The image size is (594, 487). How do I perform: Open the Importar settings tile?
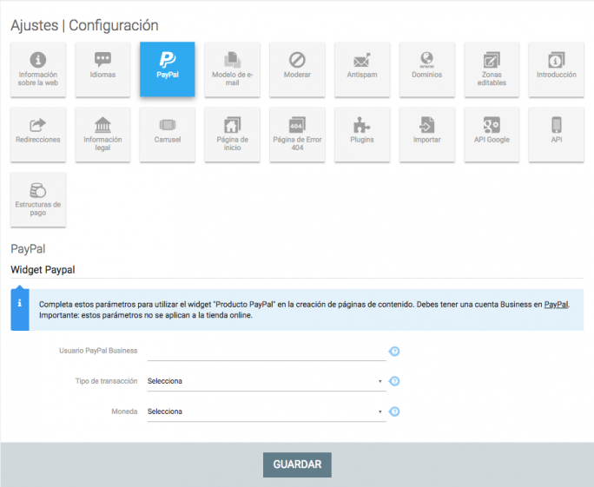click(427, 135)
